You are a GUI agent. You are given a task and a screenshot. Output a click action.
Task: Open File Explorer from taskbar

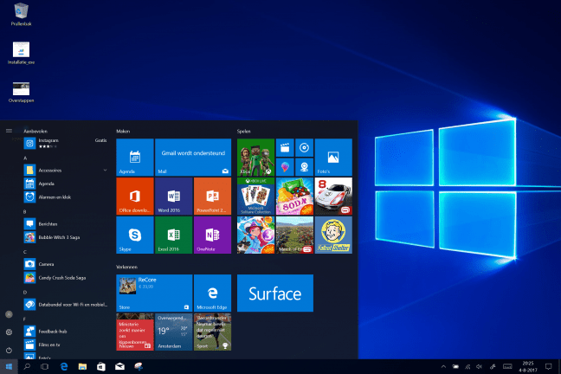coord(82,366)
